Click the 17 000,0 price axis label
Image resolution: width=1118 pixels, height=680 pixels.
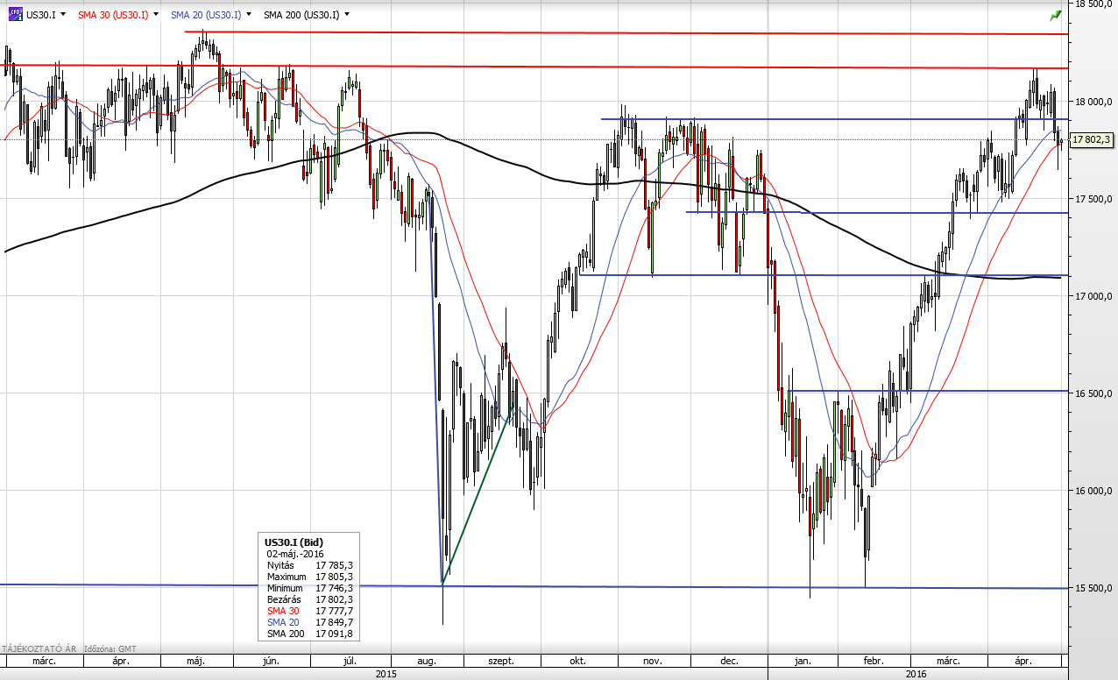pos(1092,296)
